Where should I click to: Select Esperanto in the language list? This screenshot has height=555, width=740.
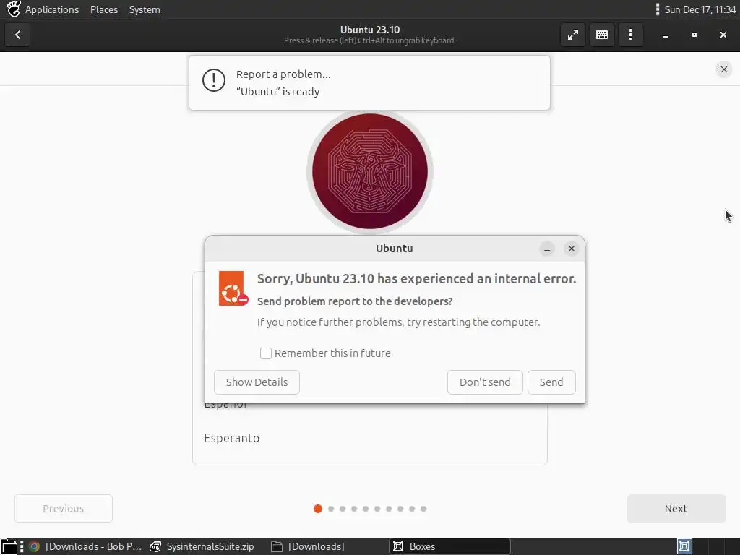click(369, 439)
